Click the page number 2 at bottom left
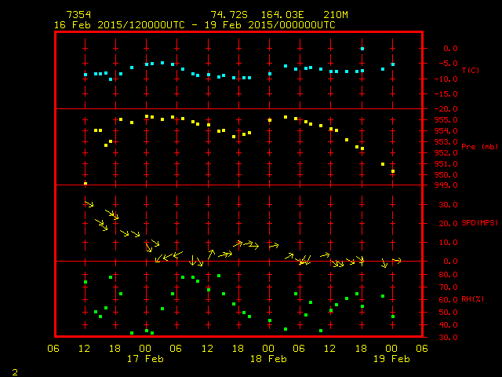Viewport: 502px width, 377px height. [14, 370]
